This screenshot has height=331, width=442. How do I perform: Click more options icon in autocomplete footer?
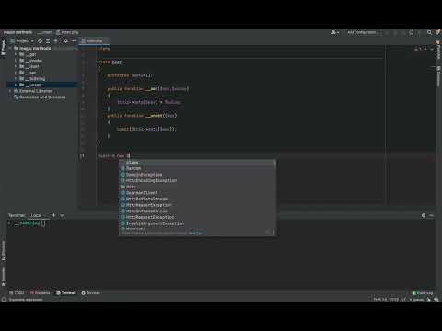pyautogui.click(x=273, y=233)
